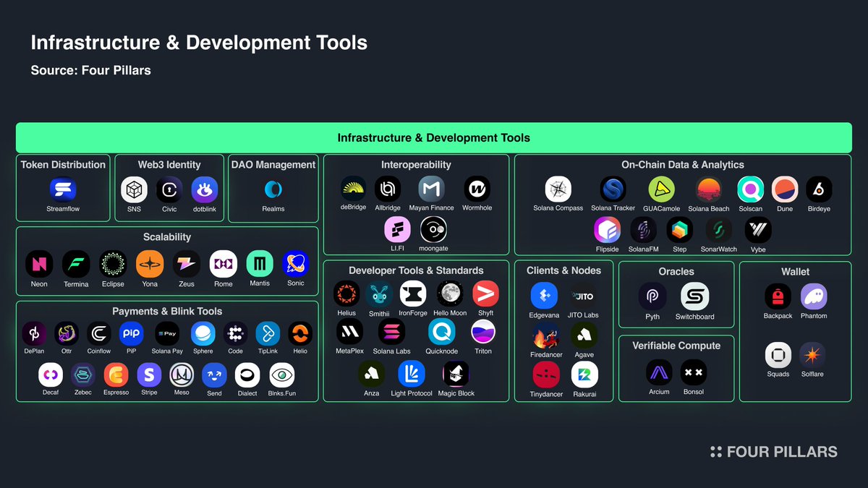The image size is (868, 488).
Task: Choose the Arcium verifiable compute icon
Action: 659,373
